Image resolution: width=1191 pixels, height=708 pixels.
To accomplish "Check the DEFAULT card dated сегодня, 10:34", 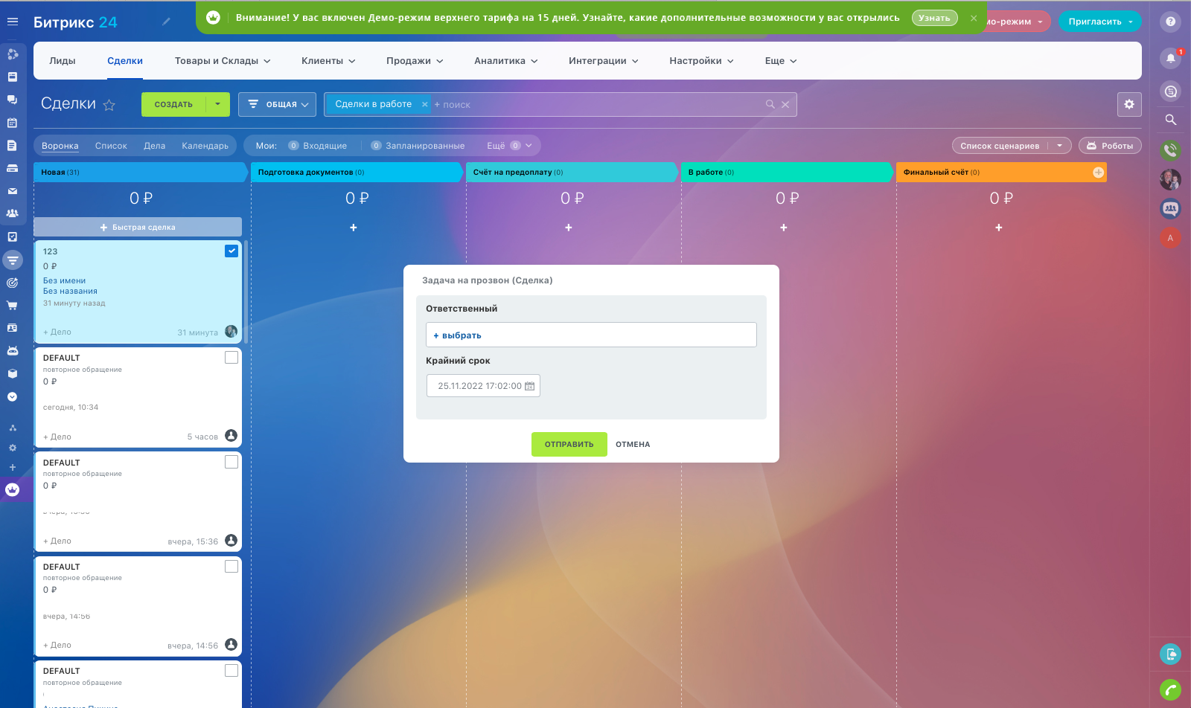I will [x=232, y=358].
